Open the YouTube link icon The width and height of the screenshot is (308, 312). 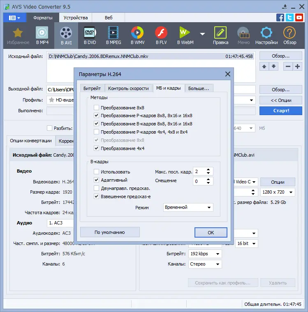pyautogui.click(x=299, y=18)
